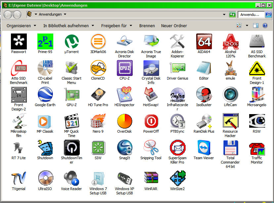Click the Microangelo paint can icon

(x=257, y=95)
